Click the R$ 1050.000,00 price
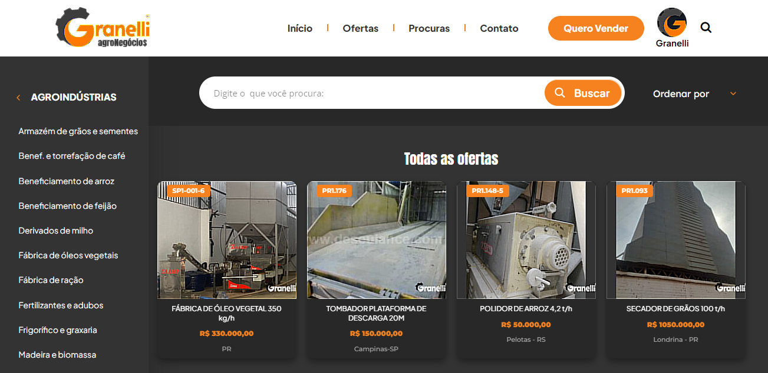The height and width of the screenshot is (373, 768). tap(676, 325)
